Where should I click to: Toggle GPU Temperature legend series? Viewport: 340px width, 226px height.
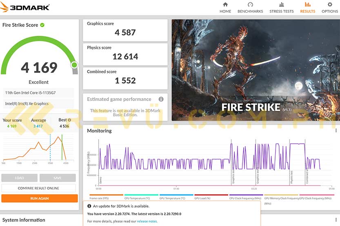click(x=176, y=197)
